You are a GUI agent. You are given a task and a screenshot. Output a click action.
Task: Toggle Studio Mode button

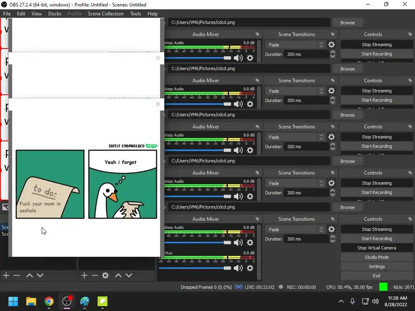coord(376,257)
